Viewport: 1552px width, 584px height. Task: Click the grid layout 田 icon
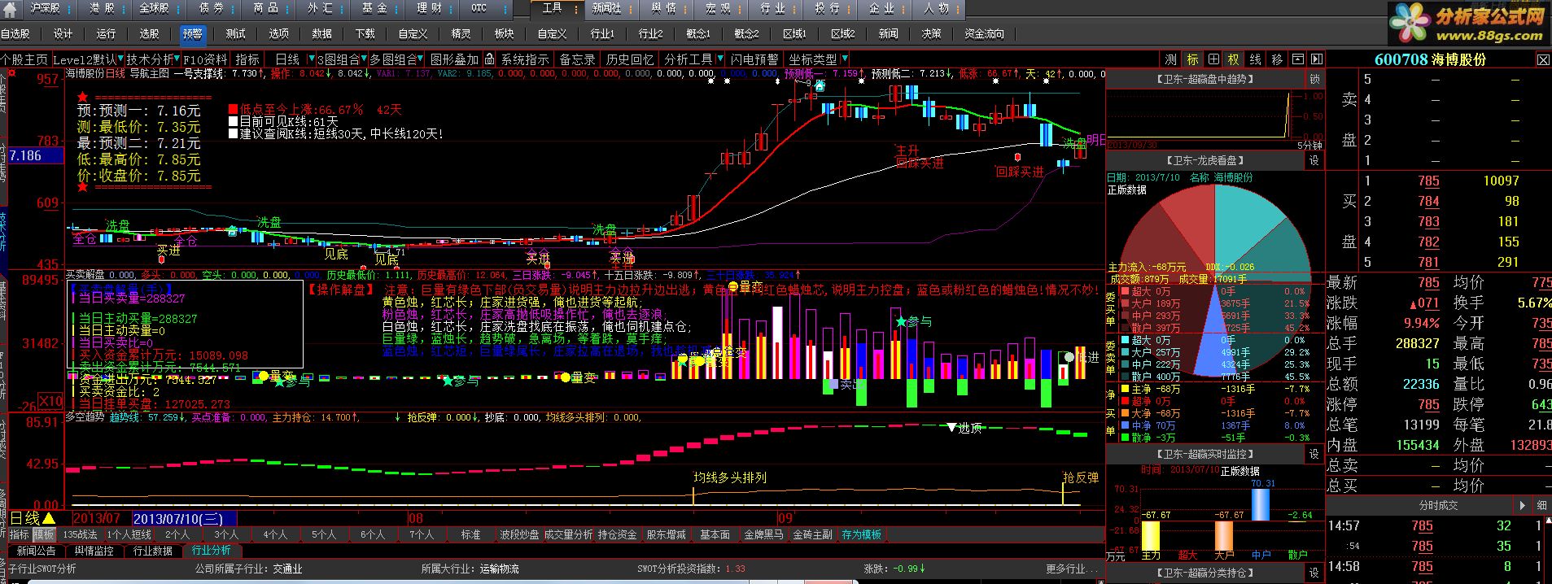(1213, 59)
